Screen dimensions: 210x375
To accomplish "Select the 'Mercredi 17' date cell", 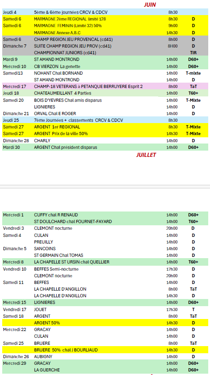I will 15,87.
